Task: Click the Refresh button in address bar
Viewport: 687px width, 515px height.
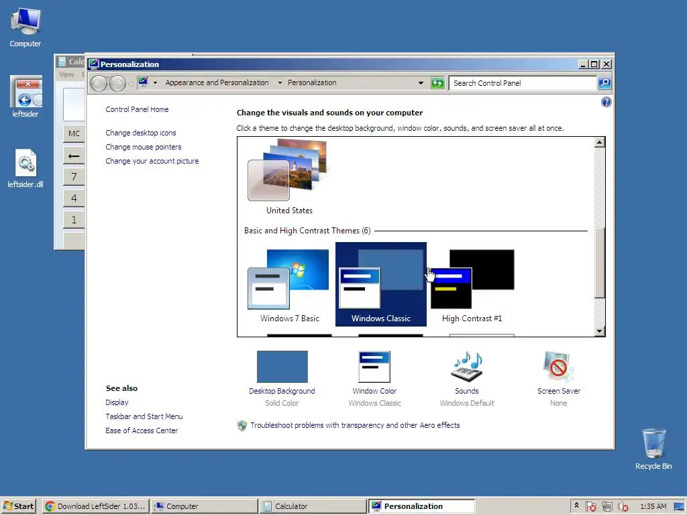Action: 437,82
